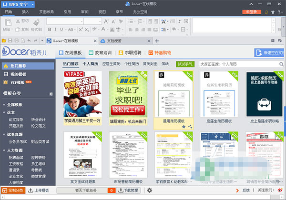The image size is (286, 200).
Task: Align text left in ribbon
Action: pos(131,30)
